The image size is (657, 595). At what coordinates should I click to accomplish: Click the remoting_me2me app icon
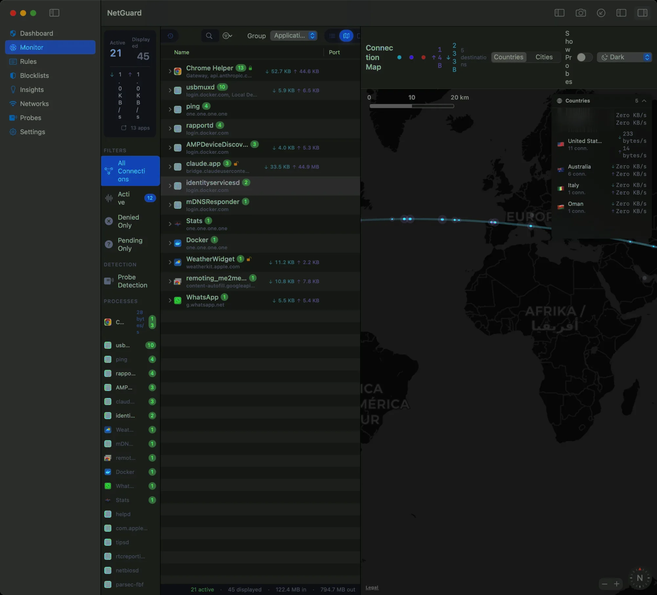click(178, 281)
